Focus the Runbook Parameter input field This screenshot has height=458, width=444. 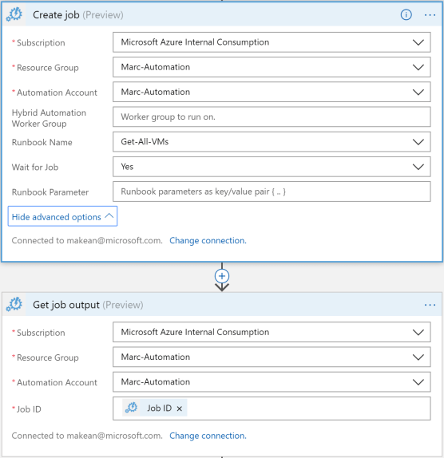272,191
